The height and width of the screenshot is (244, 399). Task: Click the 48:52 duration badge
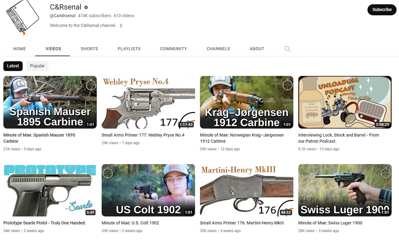286,212
